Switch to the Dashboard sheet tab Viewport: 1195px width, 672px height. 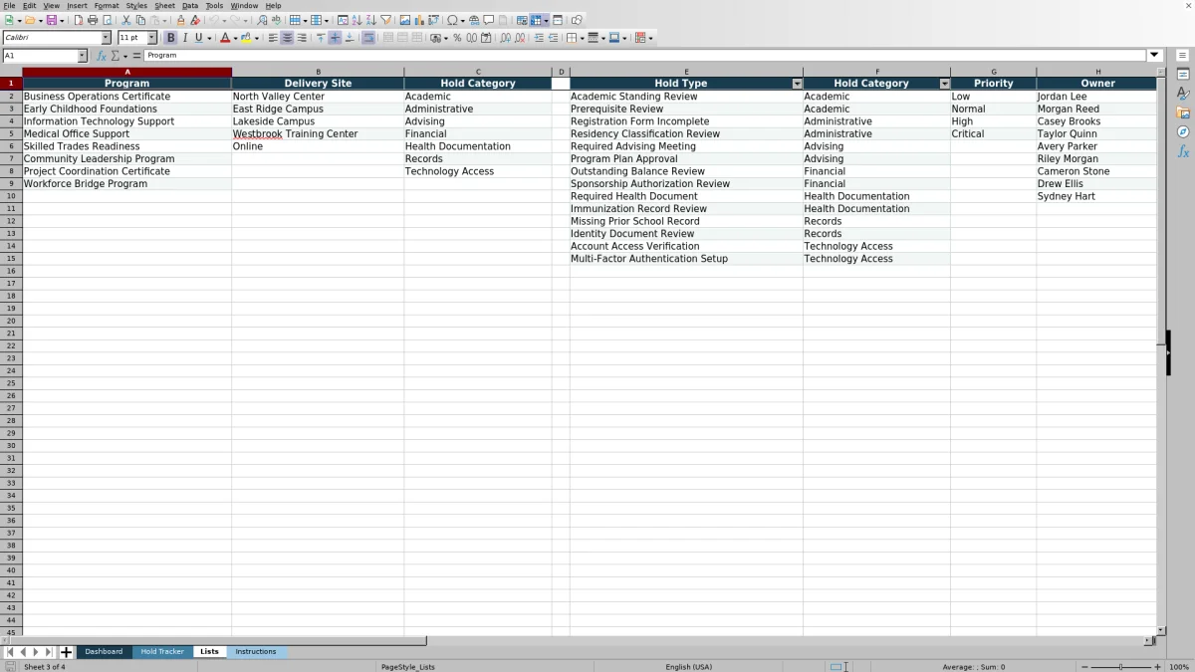104,652
